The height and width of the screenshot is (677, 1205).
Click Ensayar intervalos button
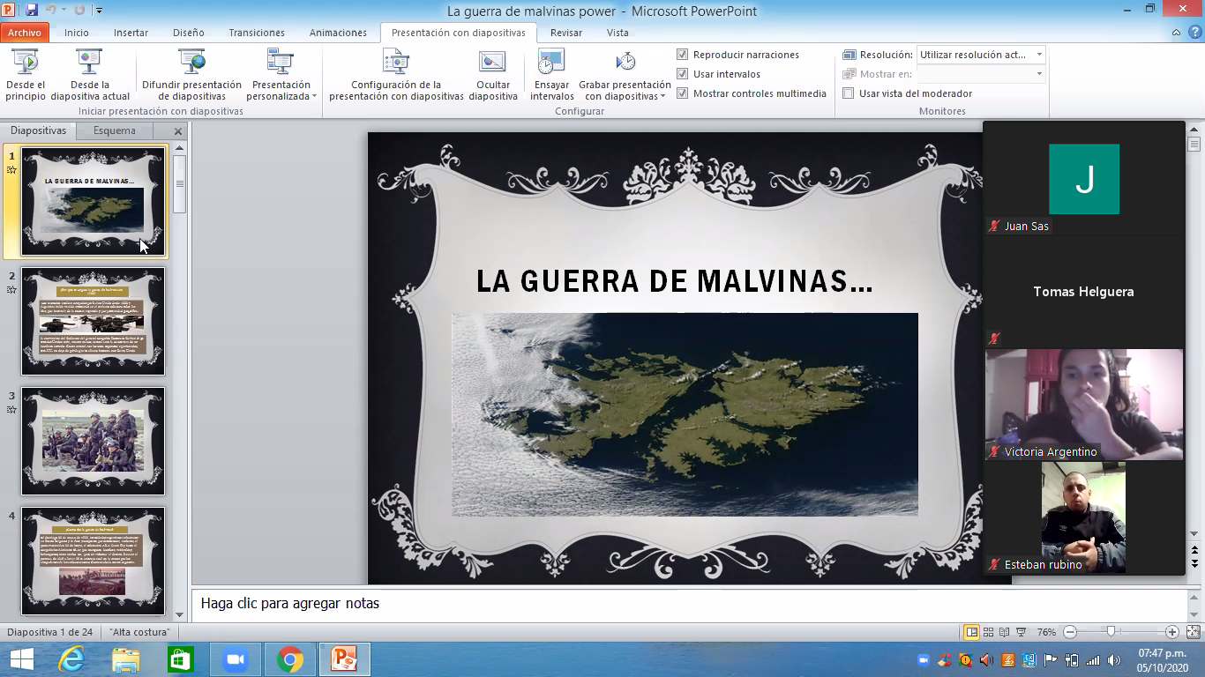(551, 75)
